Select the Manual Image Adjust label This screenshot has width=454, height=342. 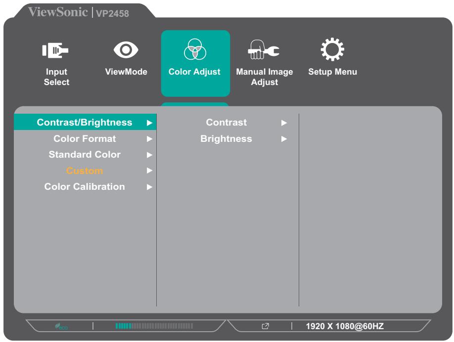(265, 77)
